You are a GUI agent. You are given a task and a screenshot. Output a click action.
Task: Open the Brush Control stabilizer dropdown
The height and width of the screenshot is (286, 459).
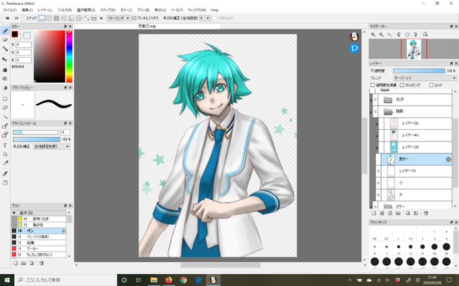click(x=51, y=147)
